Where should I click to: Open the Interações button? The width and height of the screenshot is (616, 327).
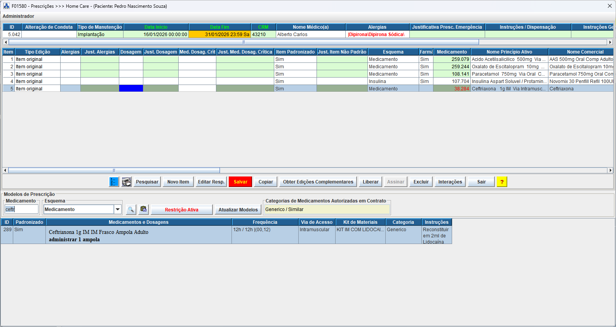450,182
